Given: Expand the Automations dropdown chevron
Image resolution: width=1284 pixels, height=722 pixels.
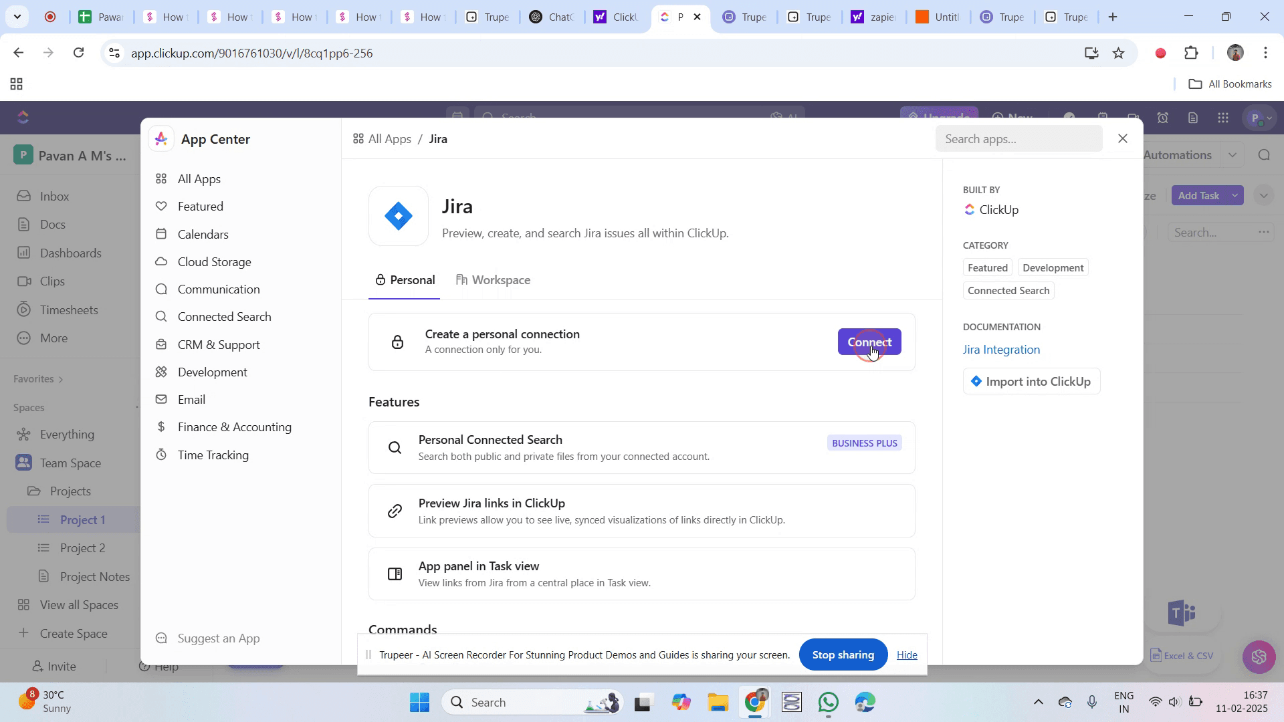Looking at the screenshot, I should click(x=1232, y=155).
